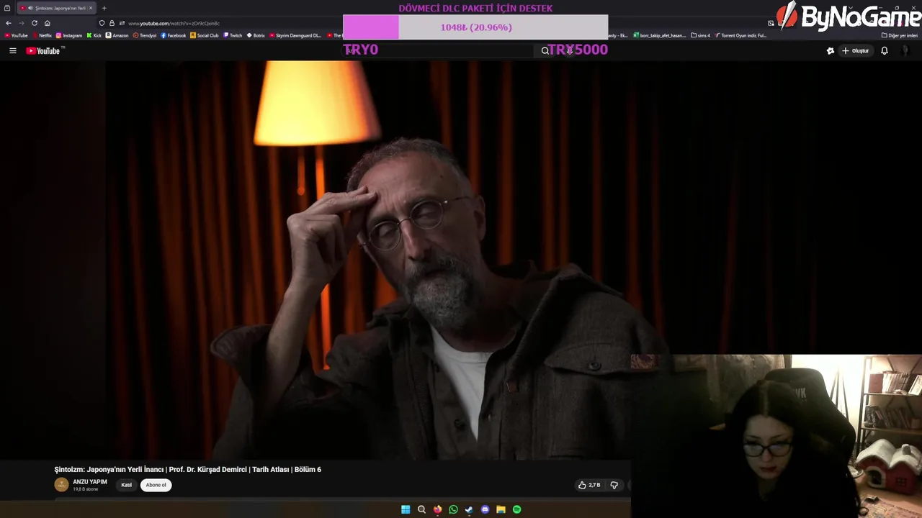Close the Şintoizm YouTube tab

tap(91, 8)
